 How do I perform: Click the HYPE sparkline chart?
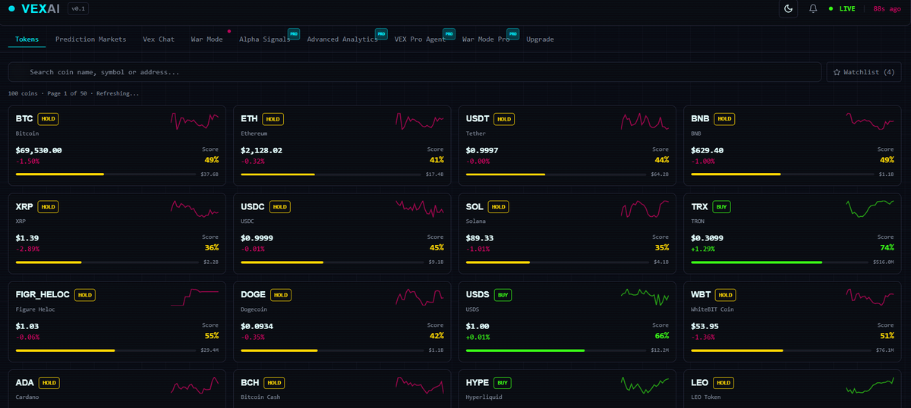[645, 385]
